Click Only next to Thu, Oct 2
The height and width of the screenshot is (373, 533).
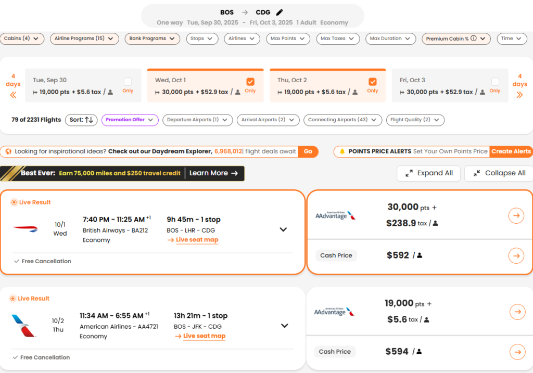(373, 91)
